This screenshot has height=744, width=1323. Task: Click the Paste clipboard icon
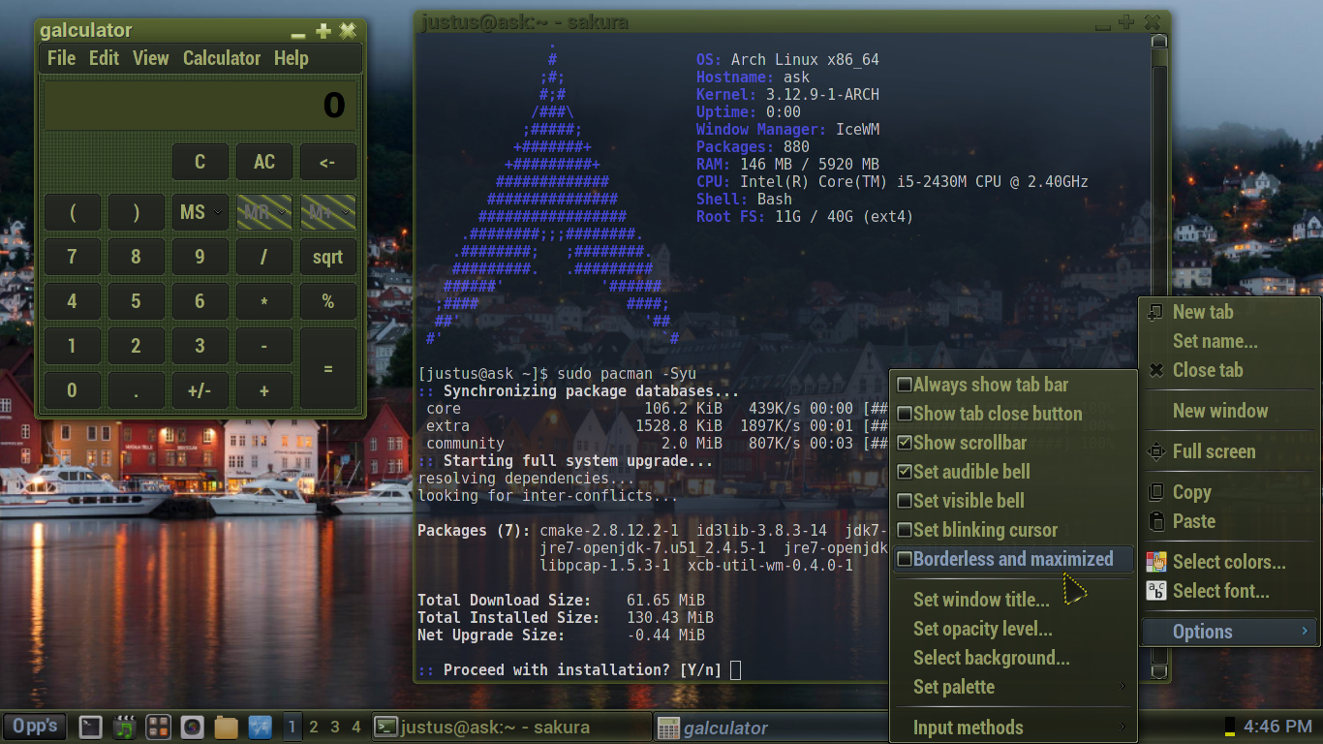1155,521
